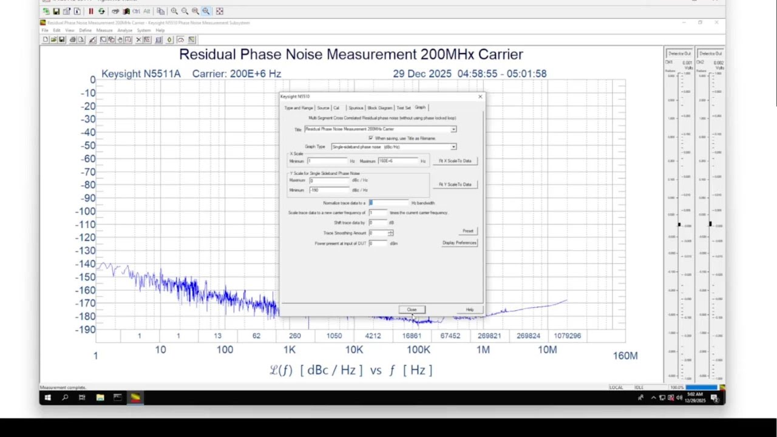Click the Ctrl key button in the viewer toolbar

point(136,11)
